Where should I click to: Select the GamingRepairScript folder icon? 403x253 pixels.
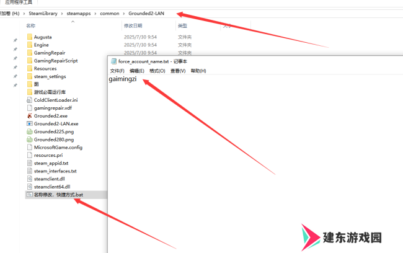click(x=30, y=61)
